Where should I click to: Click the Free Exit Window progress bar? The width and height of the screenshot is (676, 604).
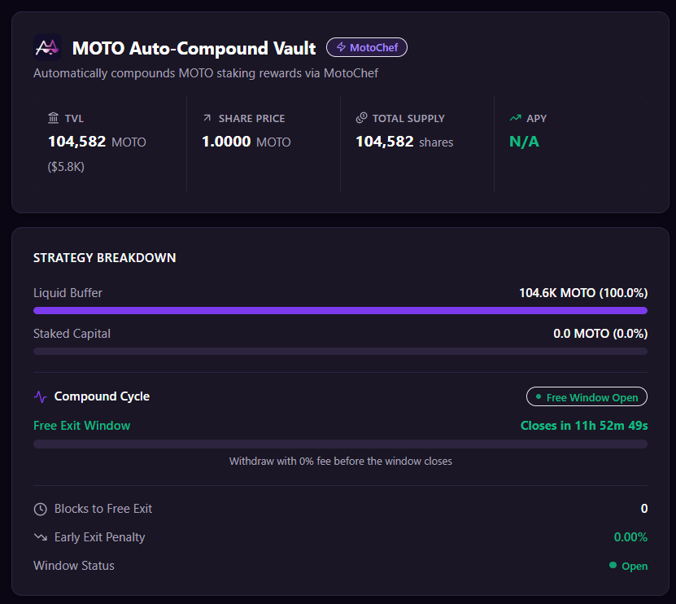(340, 444)
